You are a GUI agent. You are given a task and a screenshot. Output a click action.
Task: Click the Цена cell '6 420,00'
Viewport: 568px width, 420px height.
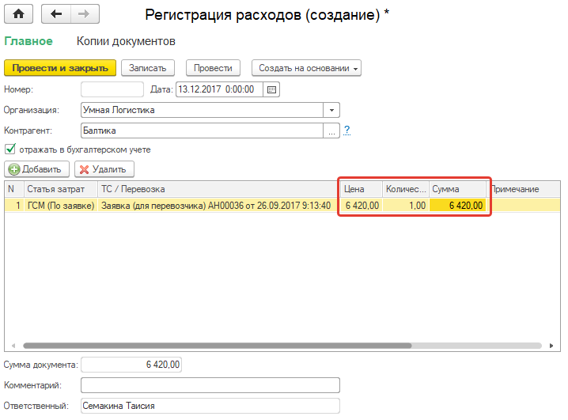(x=362, y=206)
